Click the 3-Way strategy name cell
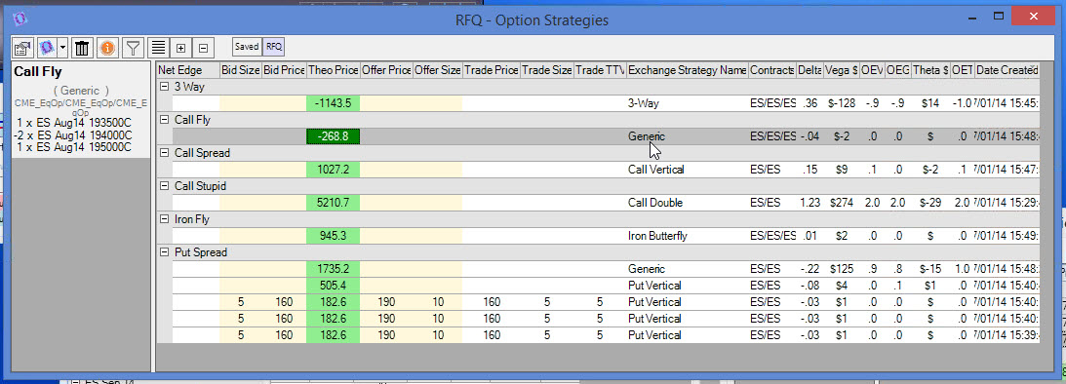 click(688, 103)
